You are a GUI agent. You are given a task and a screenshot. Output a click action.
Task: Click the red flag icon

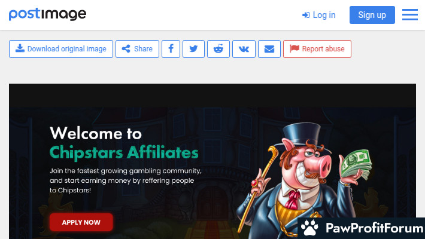tap(295, 48)
